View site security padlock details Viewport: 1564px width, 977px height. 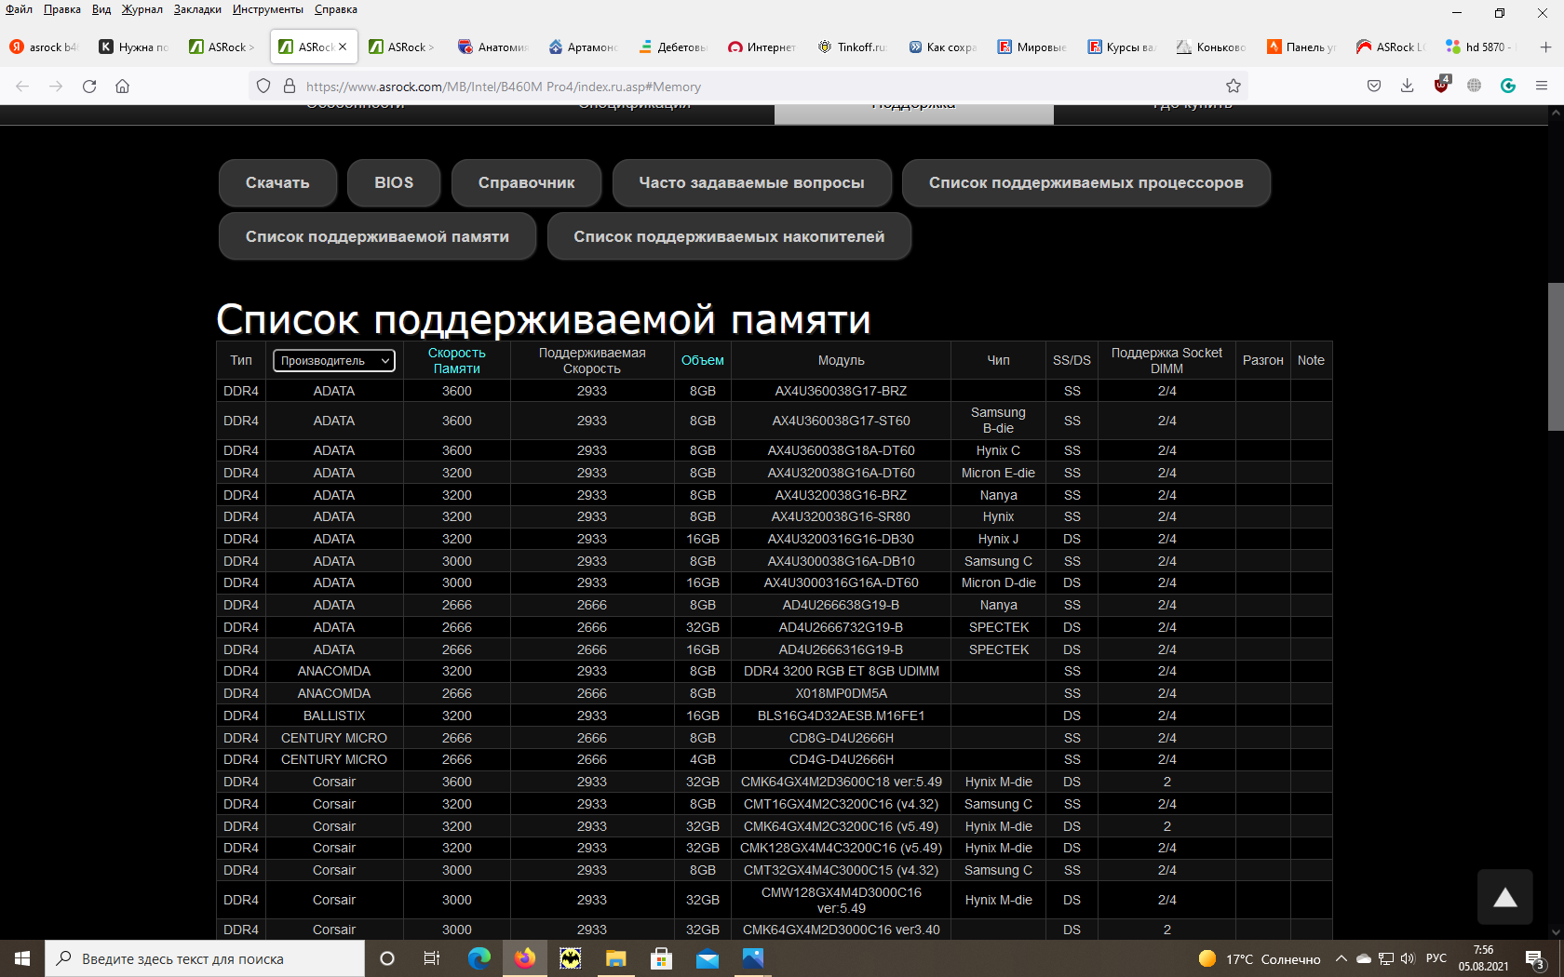[289, 87]
